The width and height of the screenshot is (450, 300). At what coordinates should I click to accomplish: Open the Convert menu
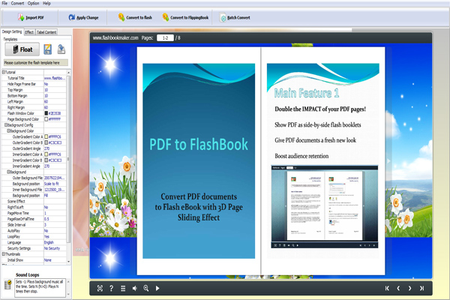[17, 3]
